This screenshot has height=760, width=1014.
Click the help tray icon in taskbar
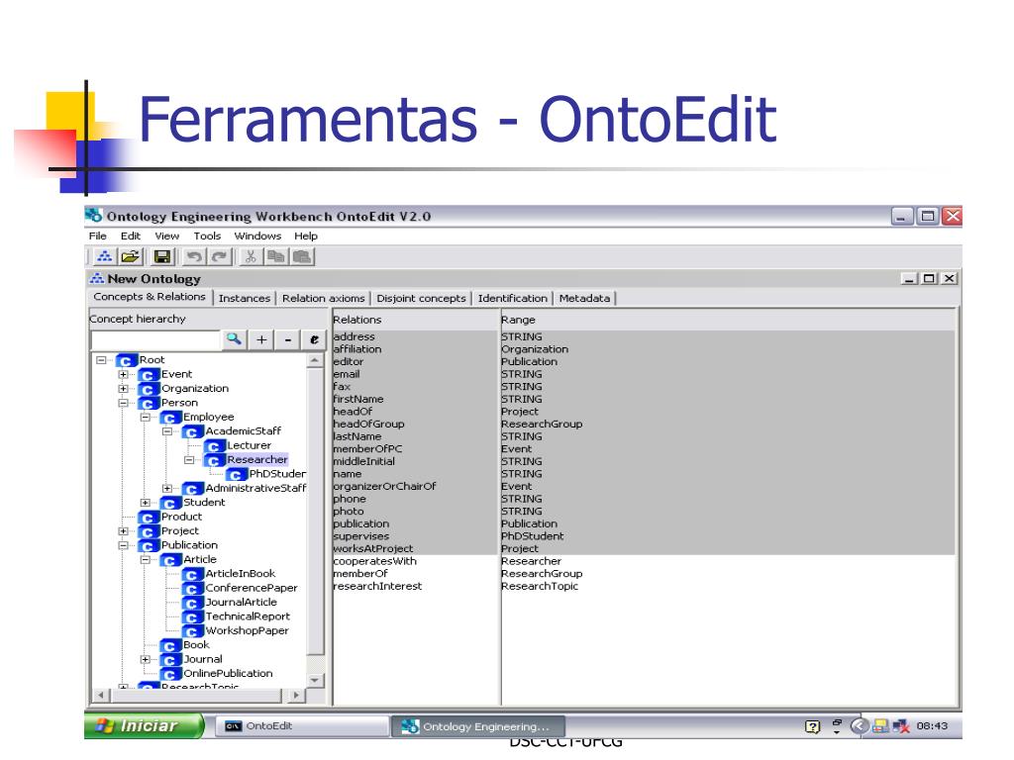click(x=812, y=727)
